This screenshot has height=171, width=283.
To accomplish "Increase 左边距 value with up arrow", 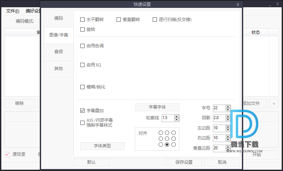I will (x=228, y=127).
